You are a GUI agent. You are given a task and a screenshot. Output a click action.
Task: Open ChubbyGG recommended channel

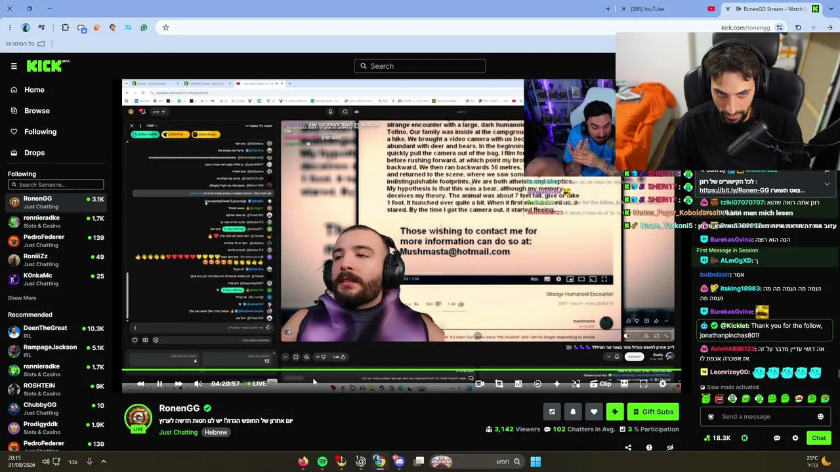56,408
